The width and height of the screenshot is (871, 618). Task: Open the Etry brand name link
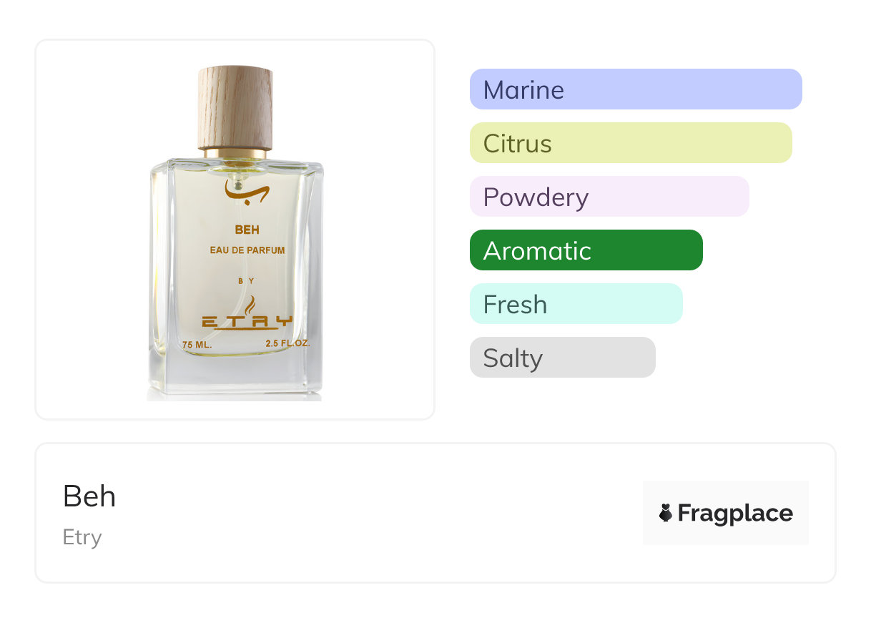point(82,537)
